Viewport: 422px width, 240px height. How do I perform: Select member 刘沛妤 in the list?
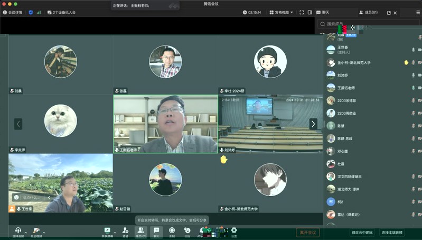[373, 75]
